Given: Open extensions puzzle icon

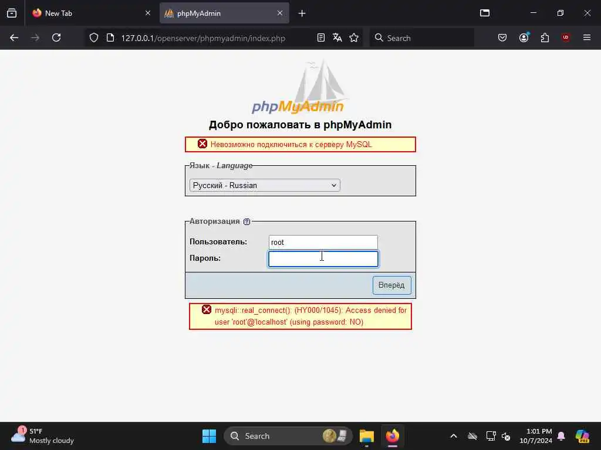Looking at the screenshot, I should (x=545, y=37).
